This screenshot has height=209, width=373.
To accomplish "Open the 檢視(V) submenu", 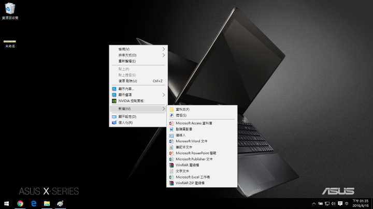I will click(138, 49).
